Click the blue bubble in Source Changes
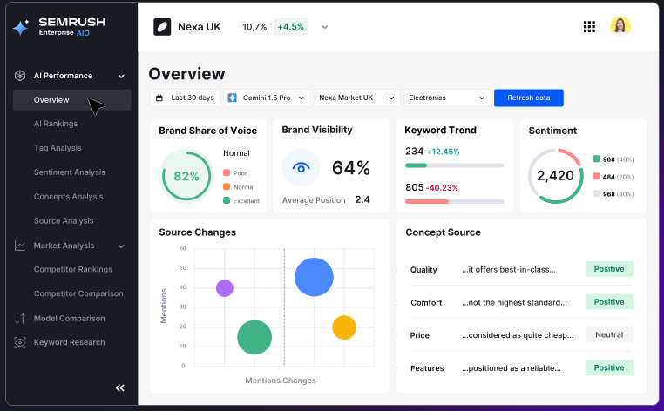Image resolution: width=664 pixels, height=411 pixels. (314, 277)
